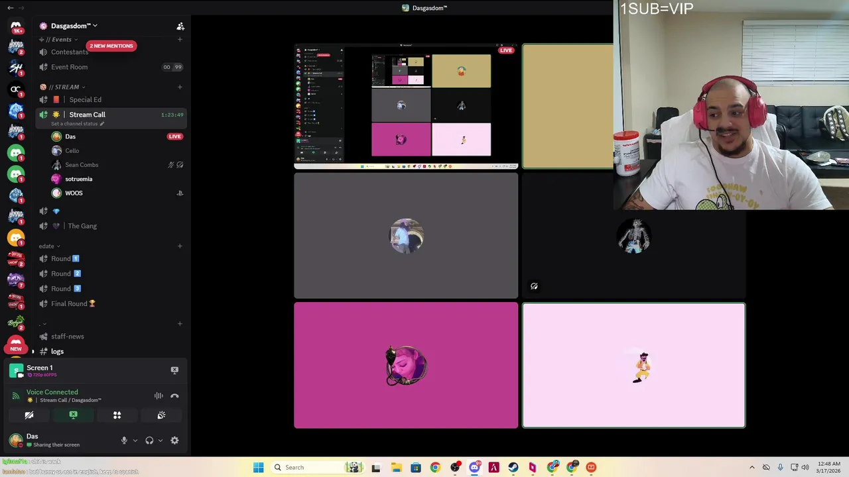Open the logs text channel
Image resolution: width=849 pixels, height=477 pixels.
[109, 352]
